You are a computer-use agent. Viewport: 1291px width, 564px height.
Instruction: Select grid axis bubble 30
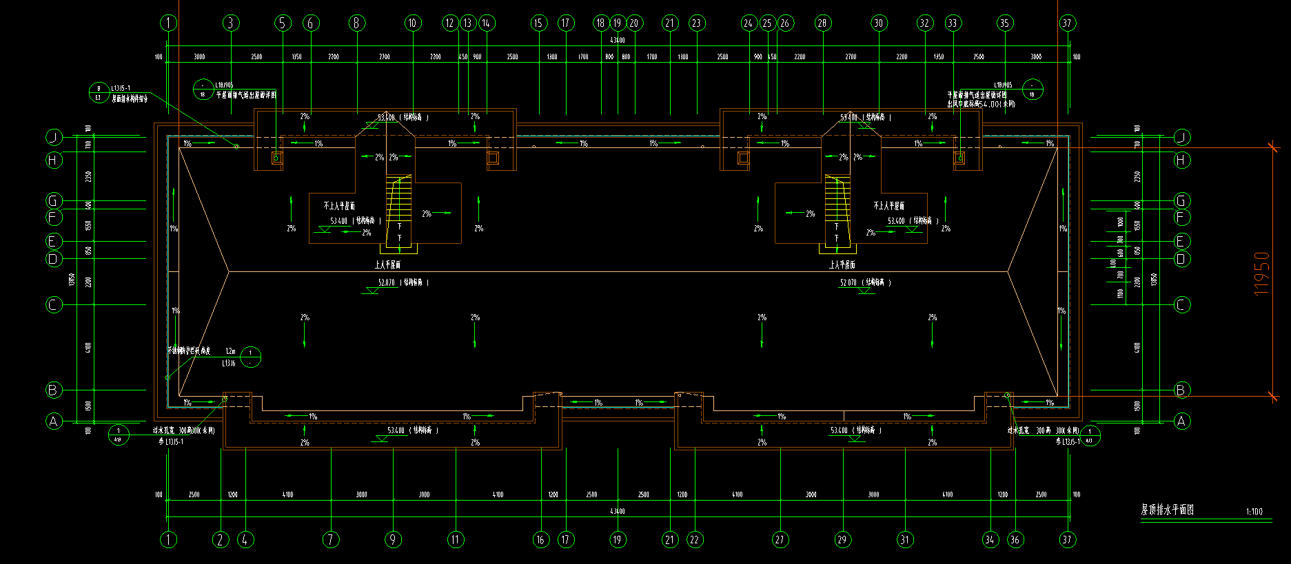tap(878, 23)
